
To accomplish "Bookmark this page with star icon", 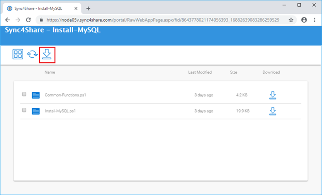I will [x=291, y=20].
